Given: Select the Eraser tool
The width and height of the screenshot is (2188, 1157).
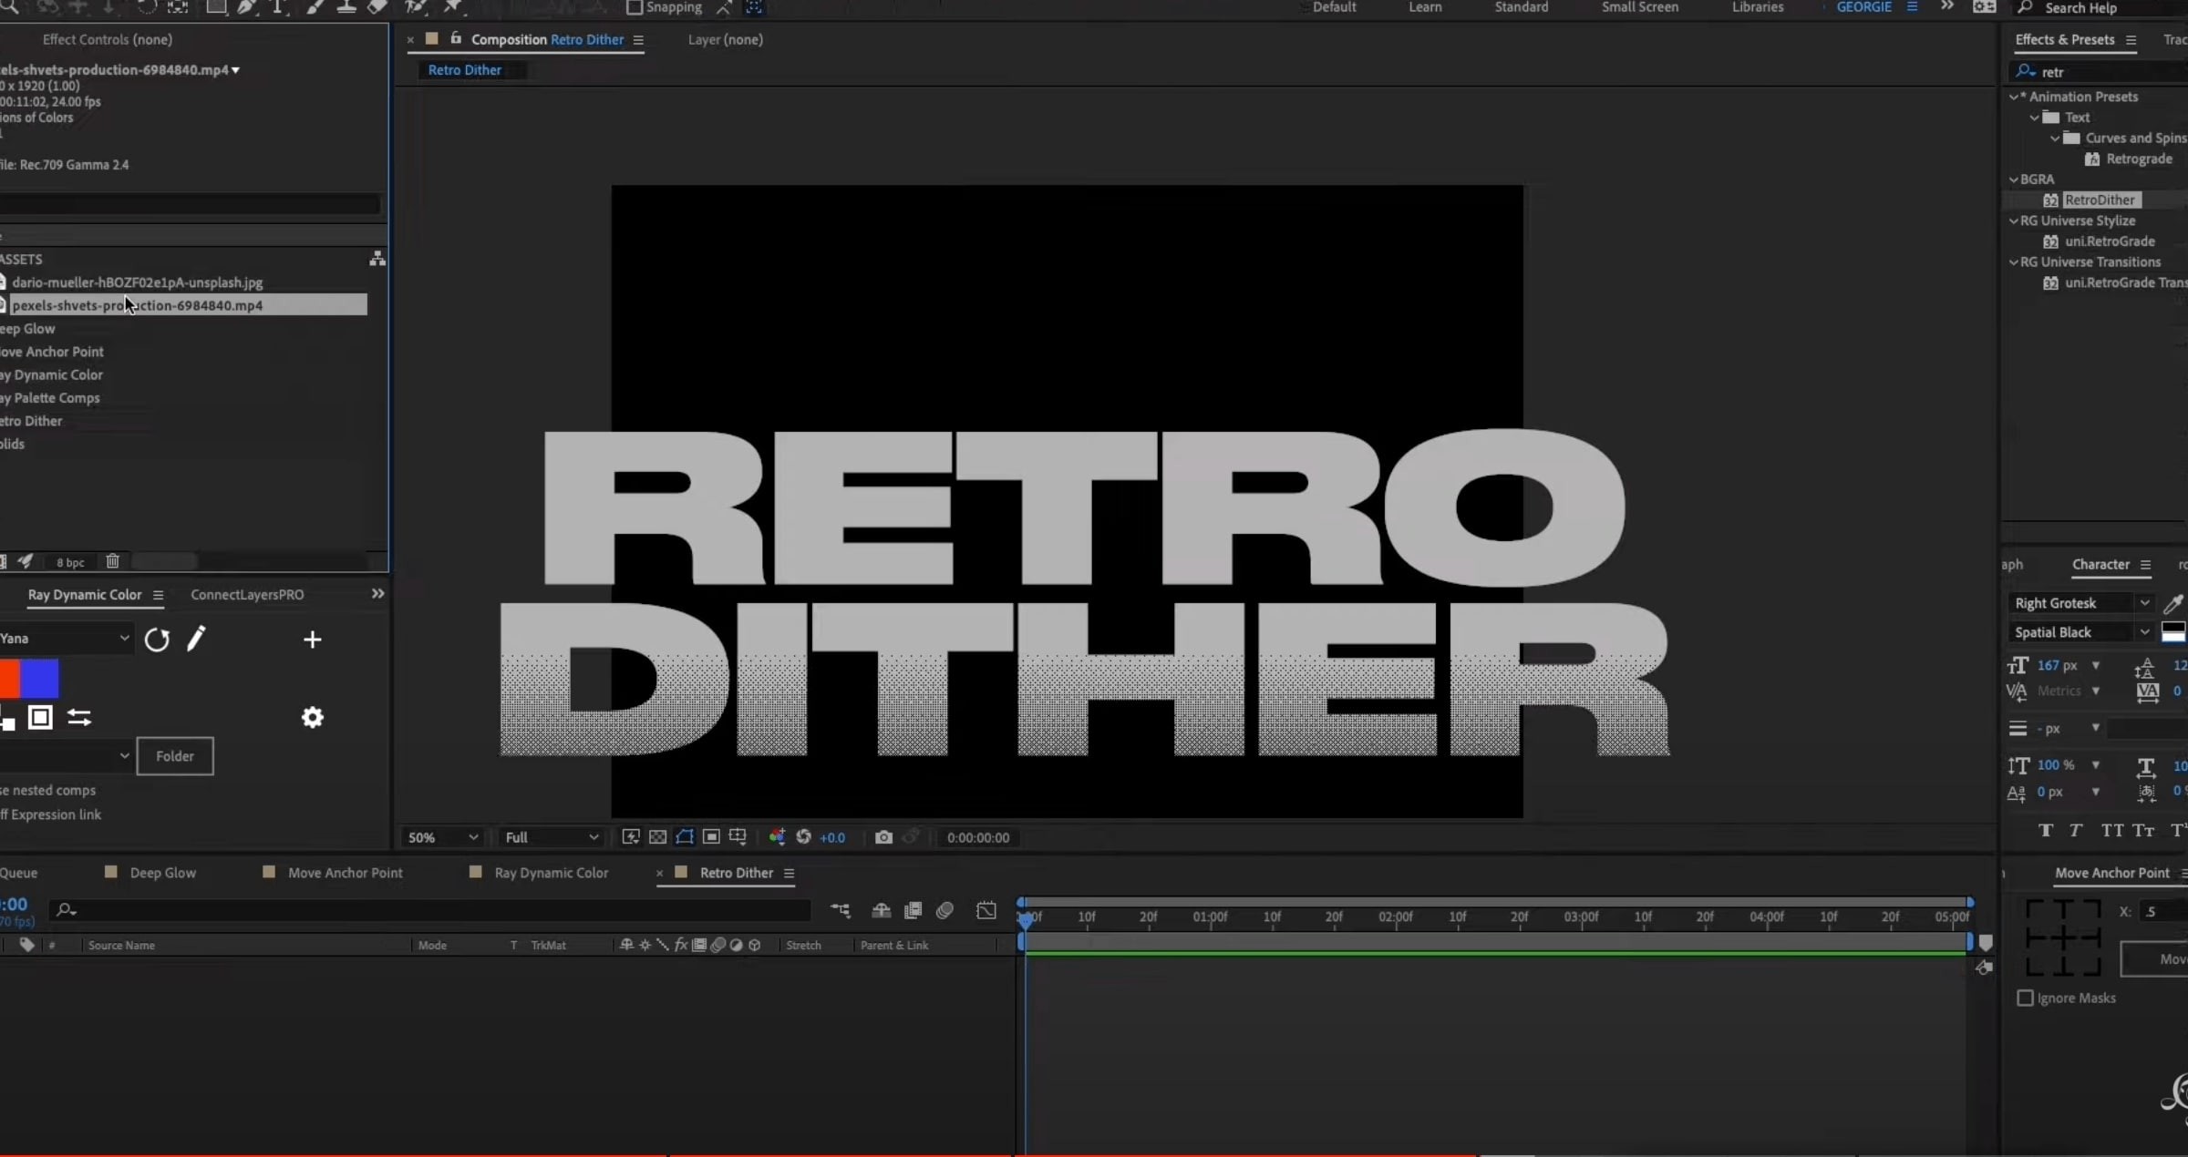Looking at the screenshot, I should point(377,7).
